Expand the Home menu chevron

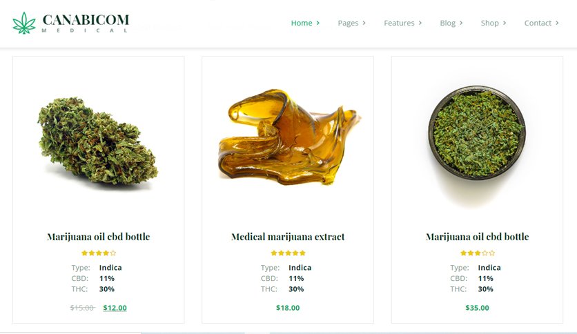click(x=318, y=23)
